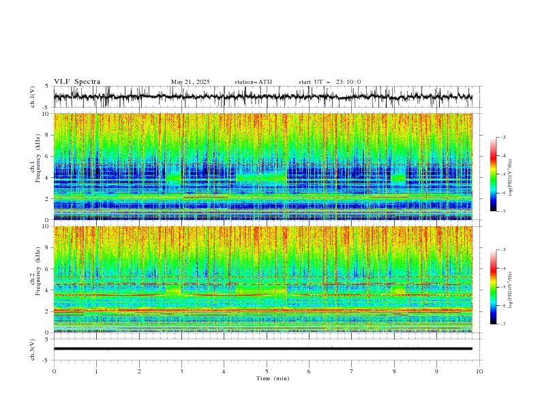Click the '6' kHz tick of ch.2 spectrogram

(x=48, y=268)
